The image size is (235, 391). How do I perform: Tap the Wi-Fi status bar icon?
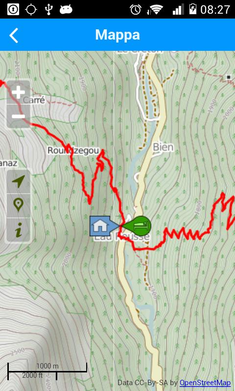tap(156, 9)
